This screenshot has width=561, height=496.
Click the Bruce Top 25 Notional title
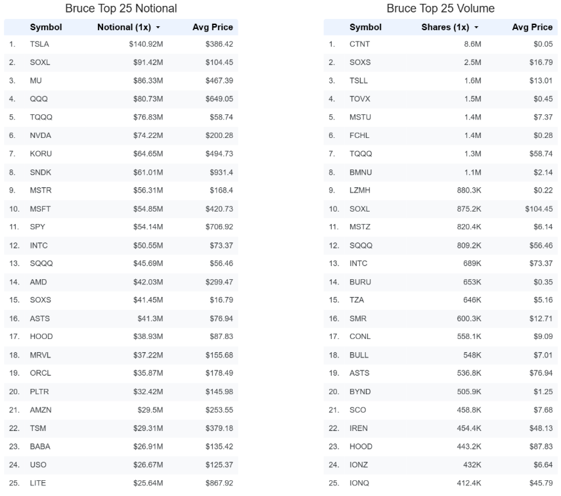121,9
